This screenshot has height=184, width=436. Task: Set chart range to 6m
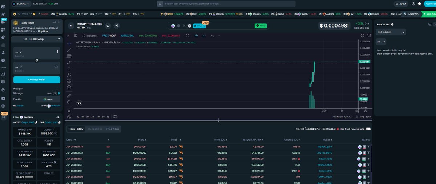pos(88,117)
